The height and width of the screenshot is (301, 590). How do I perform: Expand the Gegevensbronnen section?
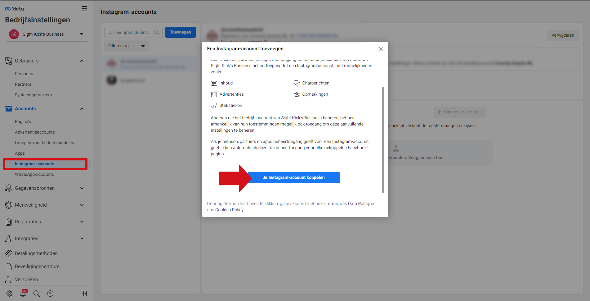click(x=82, y=188)
